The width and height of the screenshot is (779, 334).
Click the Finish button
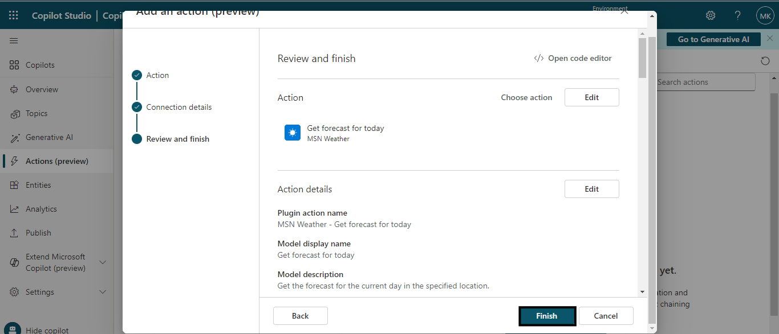coord(546,316)
